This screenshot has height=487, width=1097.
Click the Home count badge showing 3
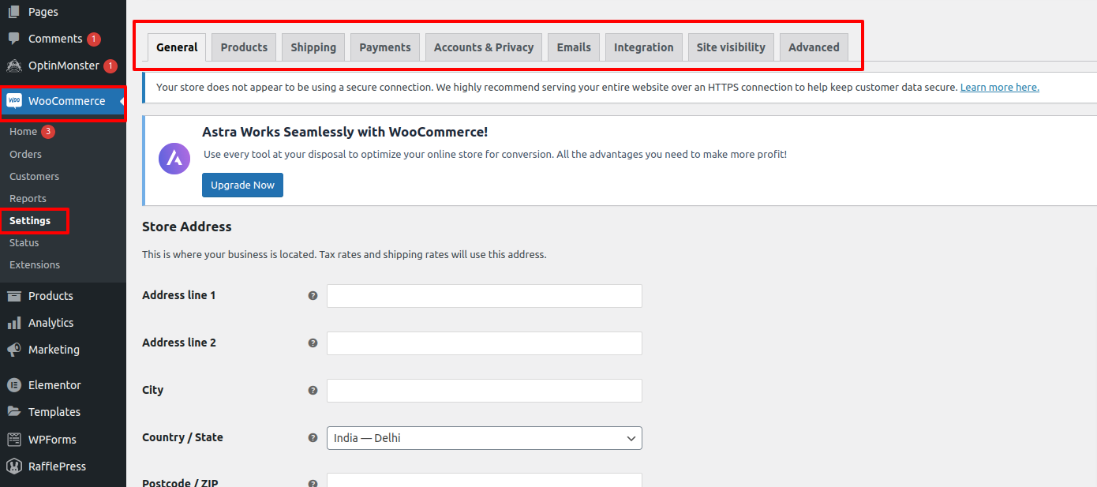click(48, 132)
